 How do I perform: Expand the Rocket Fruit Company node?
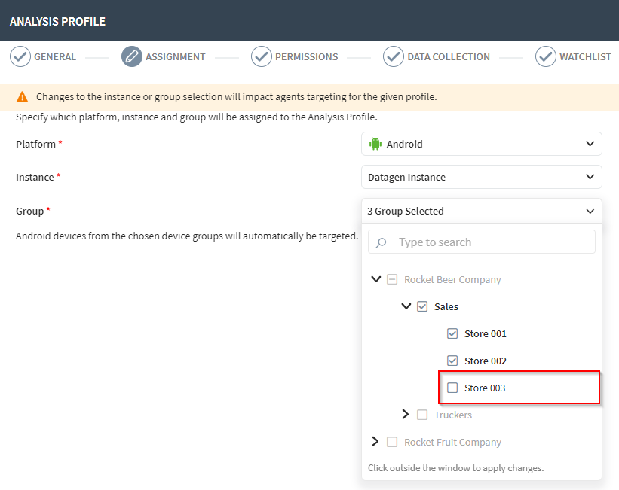[375, 442]
